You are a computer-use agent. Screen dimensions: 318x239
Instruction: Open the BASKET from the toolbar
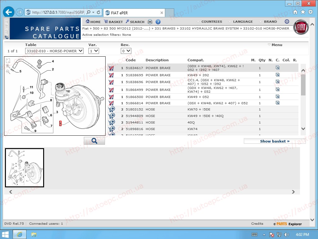[x=113, y=21]
